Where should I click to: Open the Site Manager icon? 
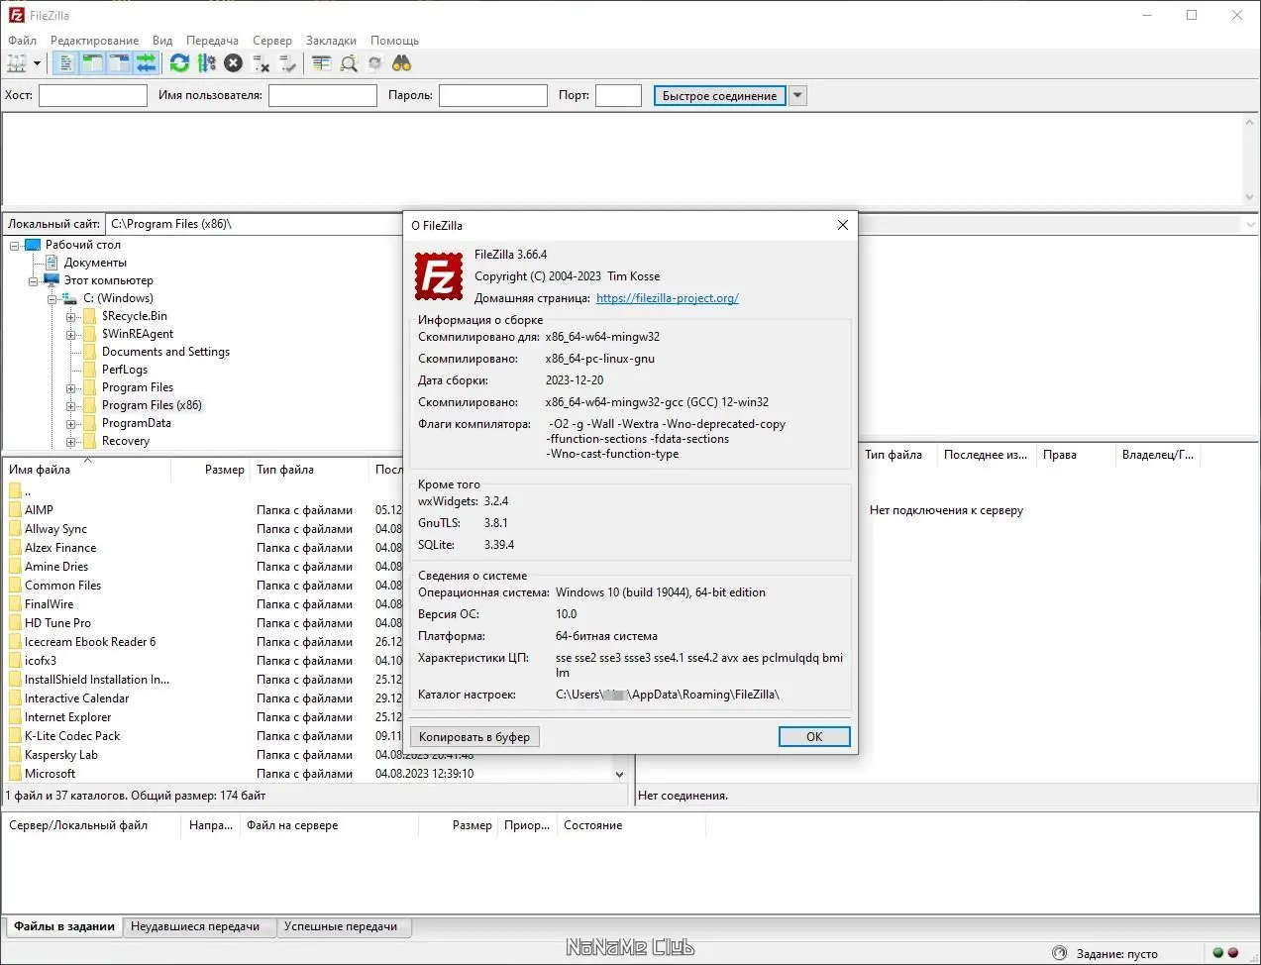(x=17, y=63)
